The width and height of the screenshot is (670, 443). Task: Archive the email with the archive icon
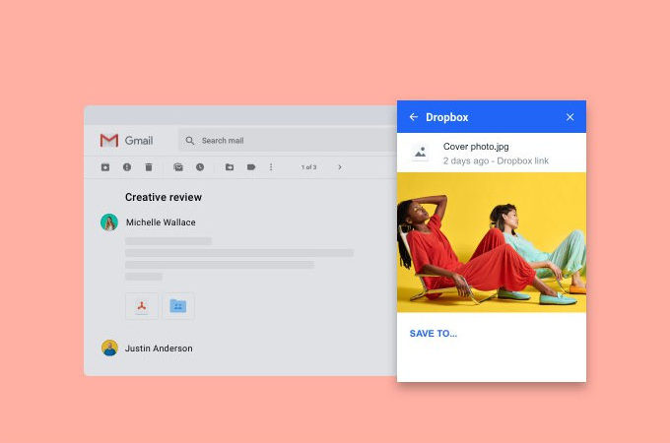105,167
